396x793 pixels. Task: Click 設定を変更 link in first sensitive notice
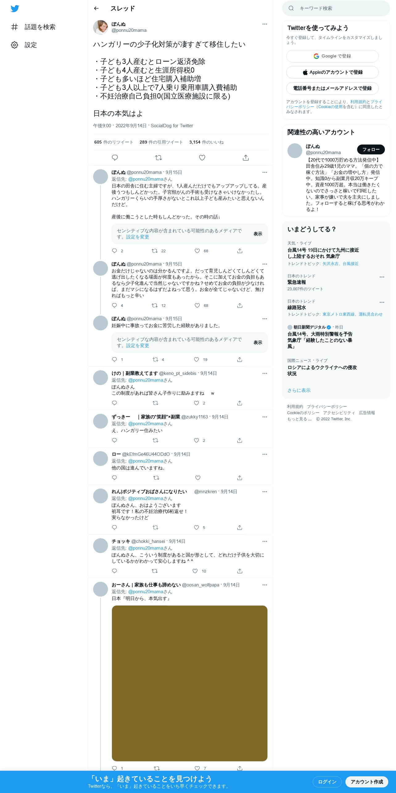(138, 237)
